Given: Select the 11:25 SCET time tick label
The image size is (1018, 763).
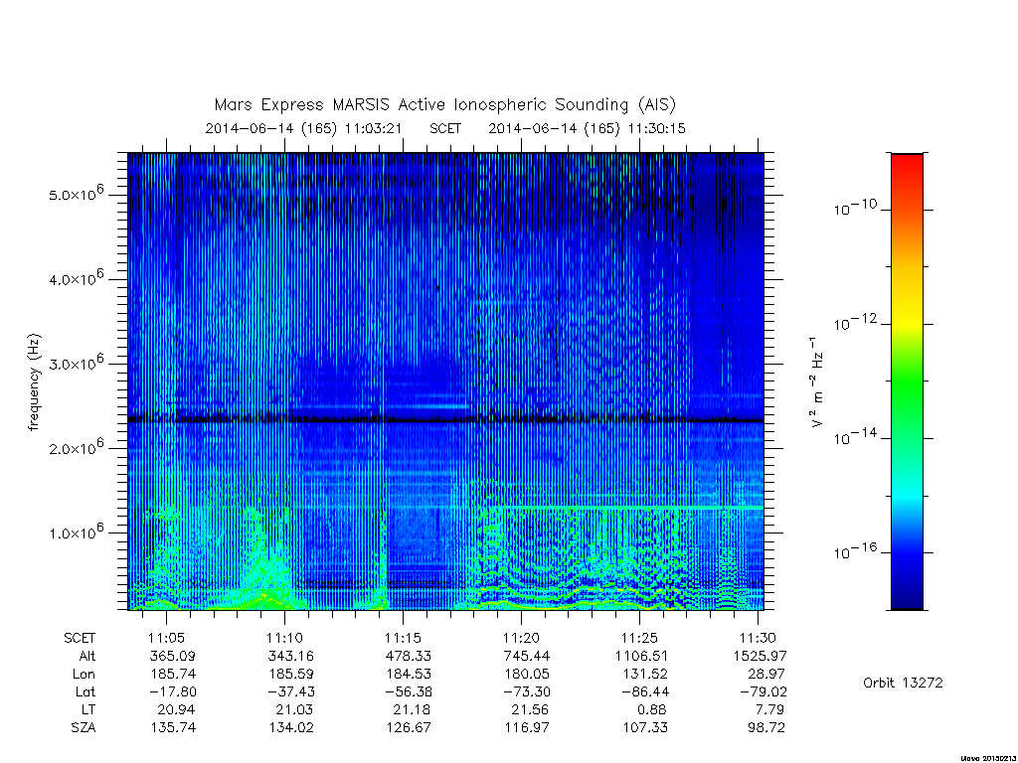Looking at the screenshot, I should 639,638.
